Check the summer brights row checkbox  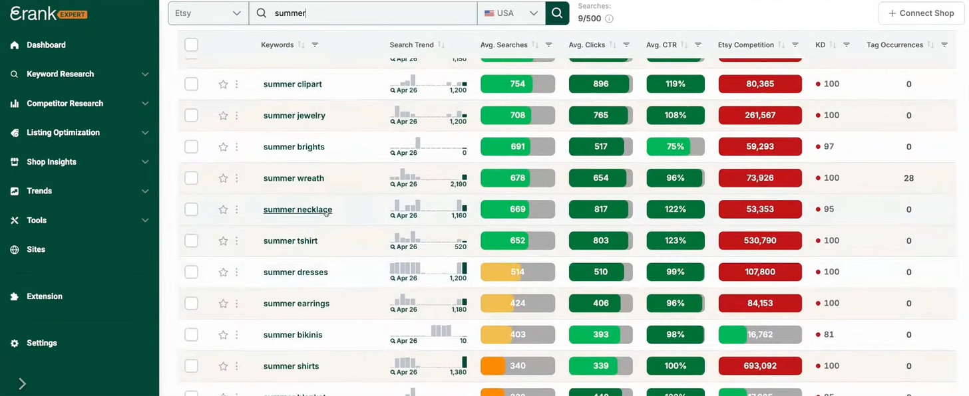click(191, 147)
